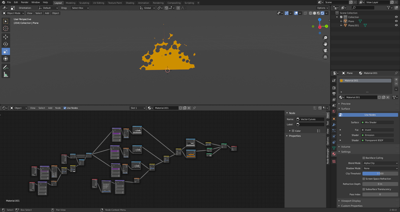Hide Plane.001 using its eye icon
This screenshot has width=400, height=212.
pos(396,26)
